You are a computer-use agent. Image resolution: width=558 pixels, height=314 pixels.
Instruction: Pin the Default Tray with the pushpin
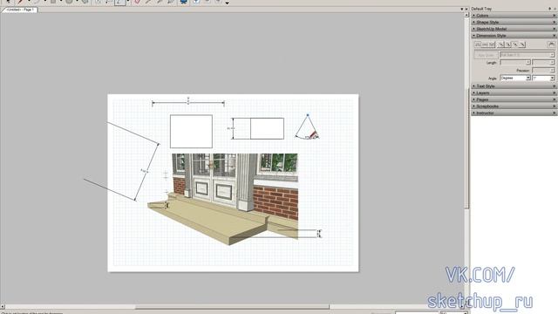pos(550,9)
